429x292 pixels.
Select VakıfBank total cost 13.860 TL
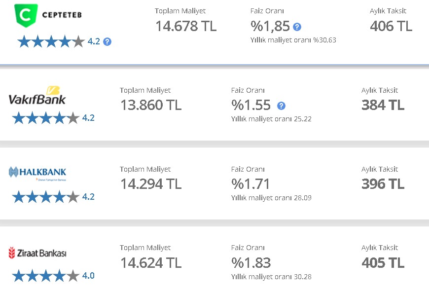151,105
